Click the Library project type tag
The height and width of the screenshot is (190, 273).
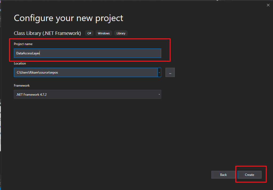click(x=121, y=33)
